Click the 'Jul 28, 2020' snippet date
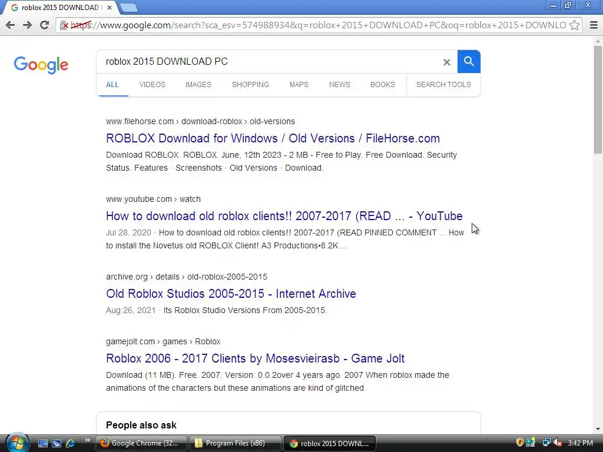This screenshot has width=603, height=452. [x=128, y=232]
